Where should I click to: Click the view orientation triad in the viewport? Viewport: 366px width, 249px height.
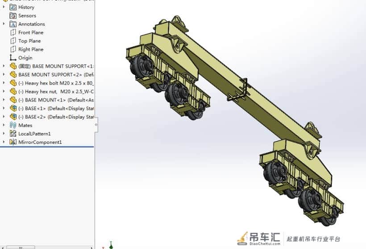pyautogui.click(x=108, y=245)
